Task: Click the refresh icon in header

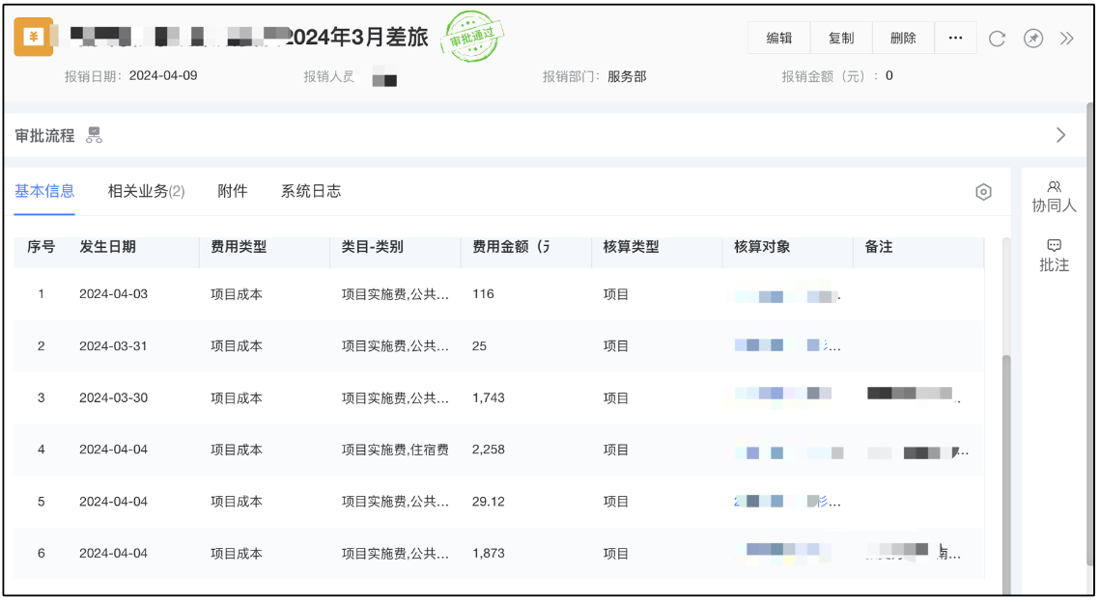Action: (x=997, y=39)
